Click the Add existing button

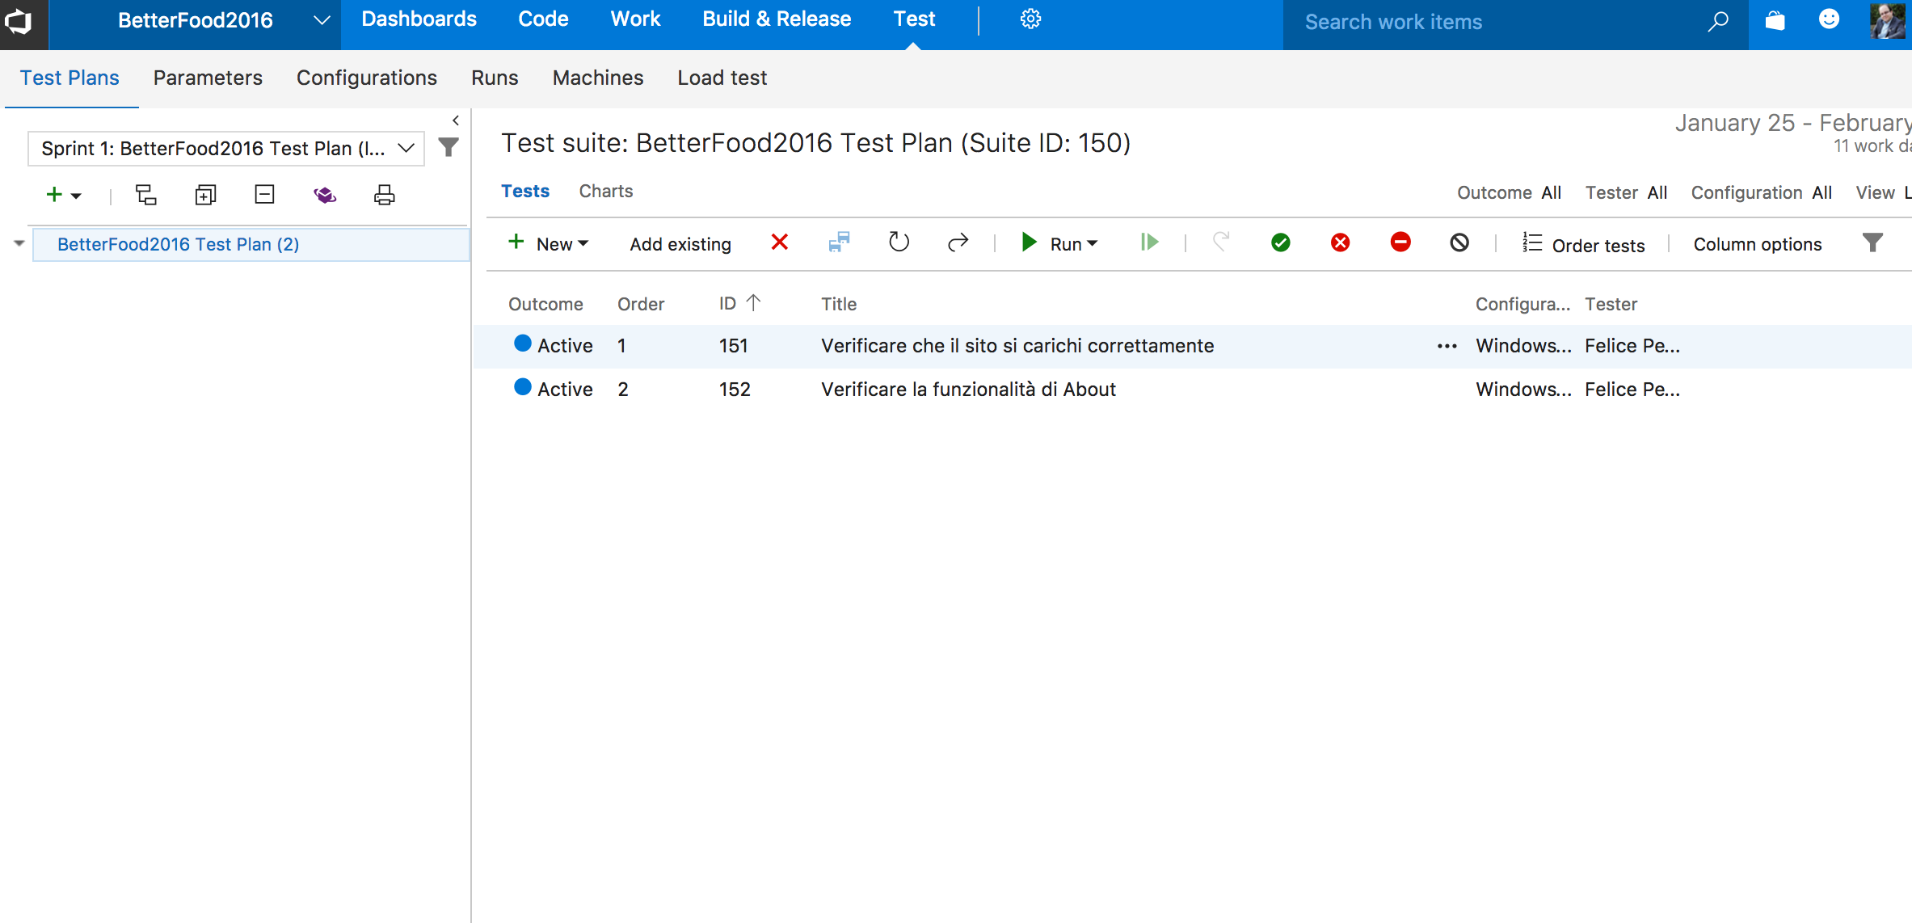pos(680,244)
